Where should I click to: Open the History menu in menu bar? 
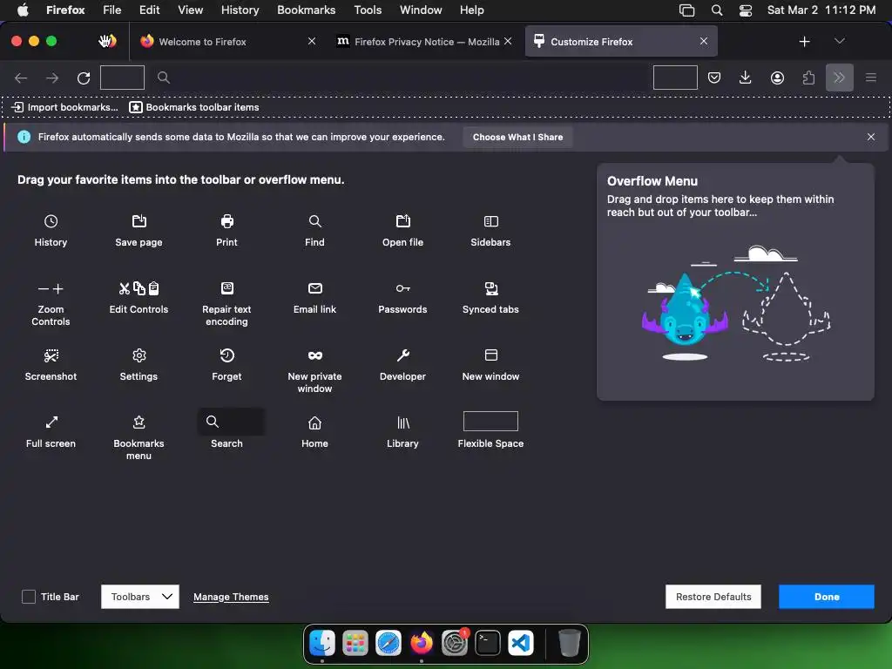click(x=240, y=10)
